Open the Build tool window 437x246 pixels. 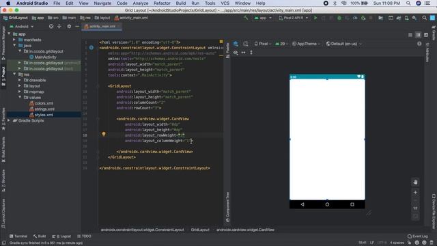(40, 236)
